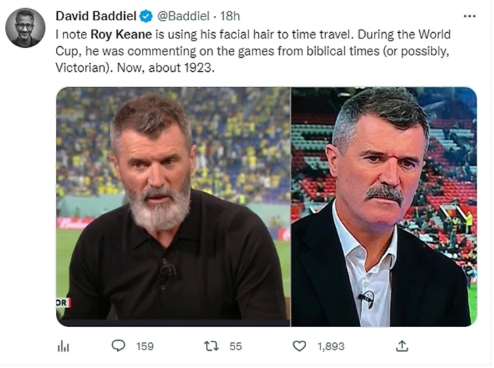Open the three-dot more options menu
Image resolution: width=494 pixels, height=368 pixels.
[x=470, y=16]
